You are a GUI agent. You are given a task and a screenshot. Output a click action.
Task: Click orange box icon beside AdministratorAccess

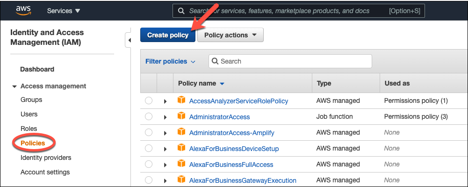181,116
